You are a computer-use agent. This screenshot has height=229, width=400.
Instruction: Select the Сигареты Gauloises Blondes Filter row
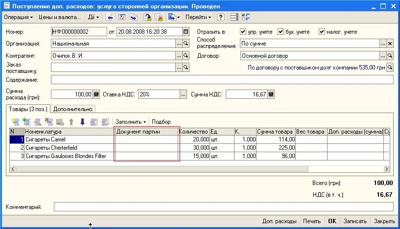pyautogui.click(x=199, y=156)
